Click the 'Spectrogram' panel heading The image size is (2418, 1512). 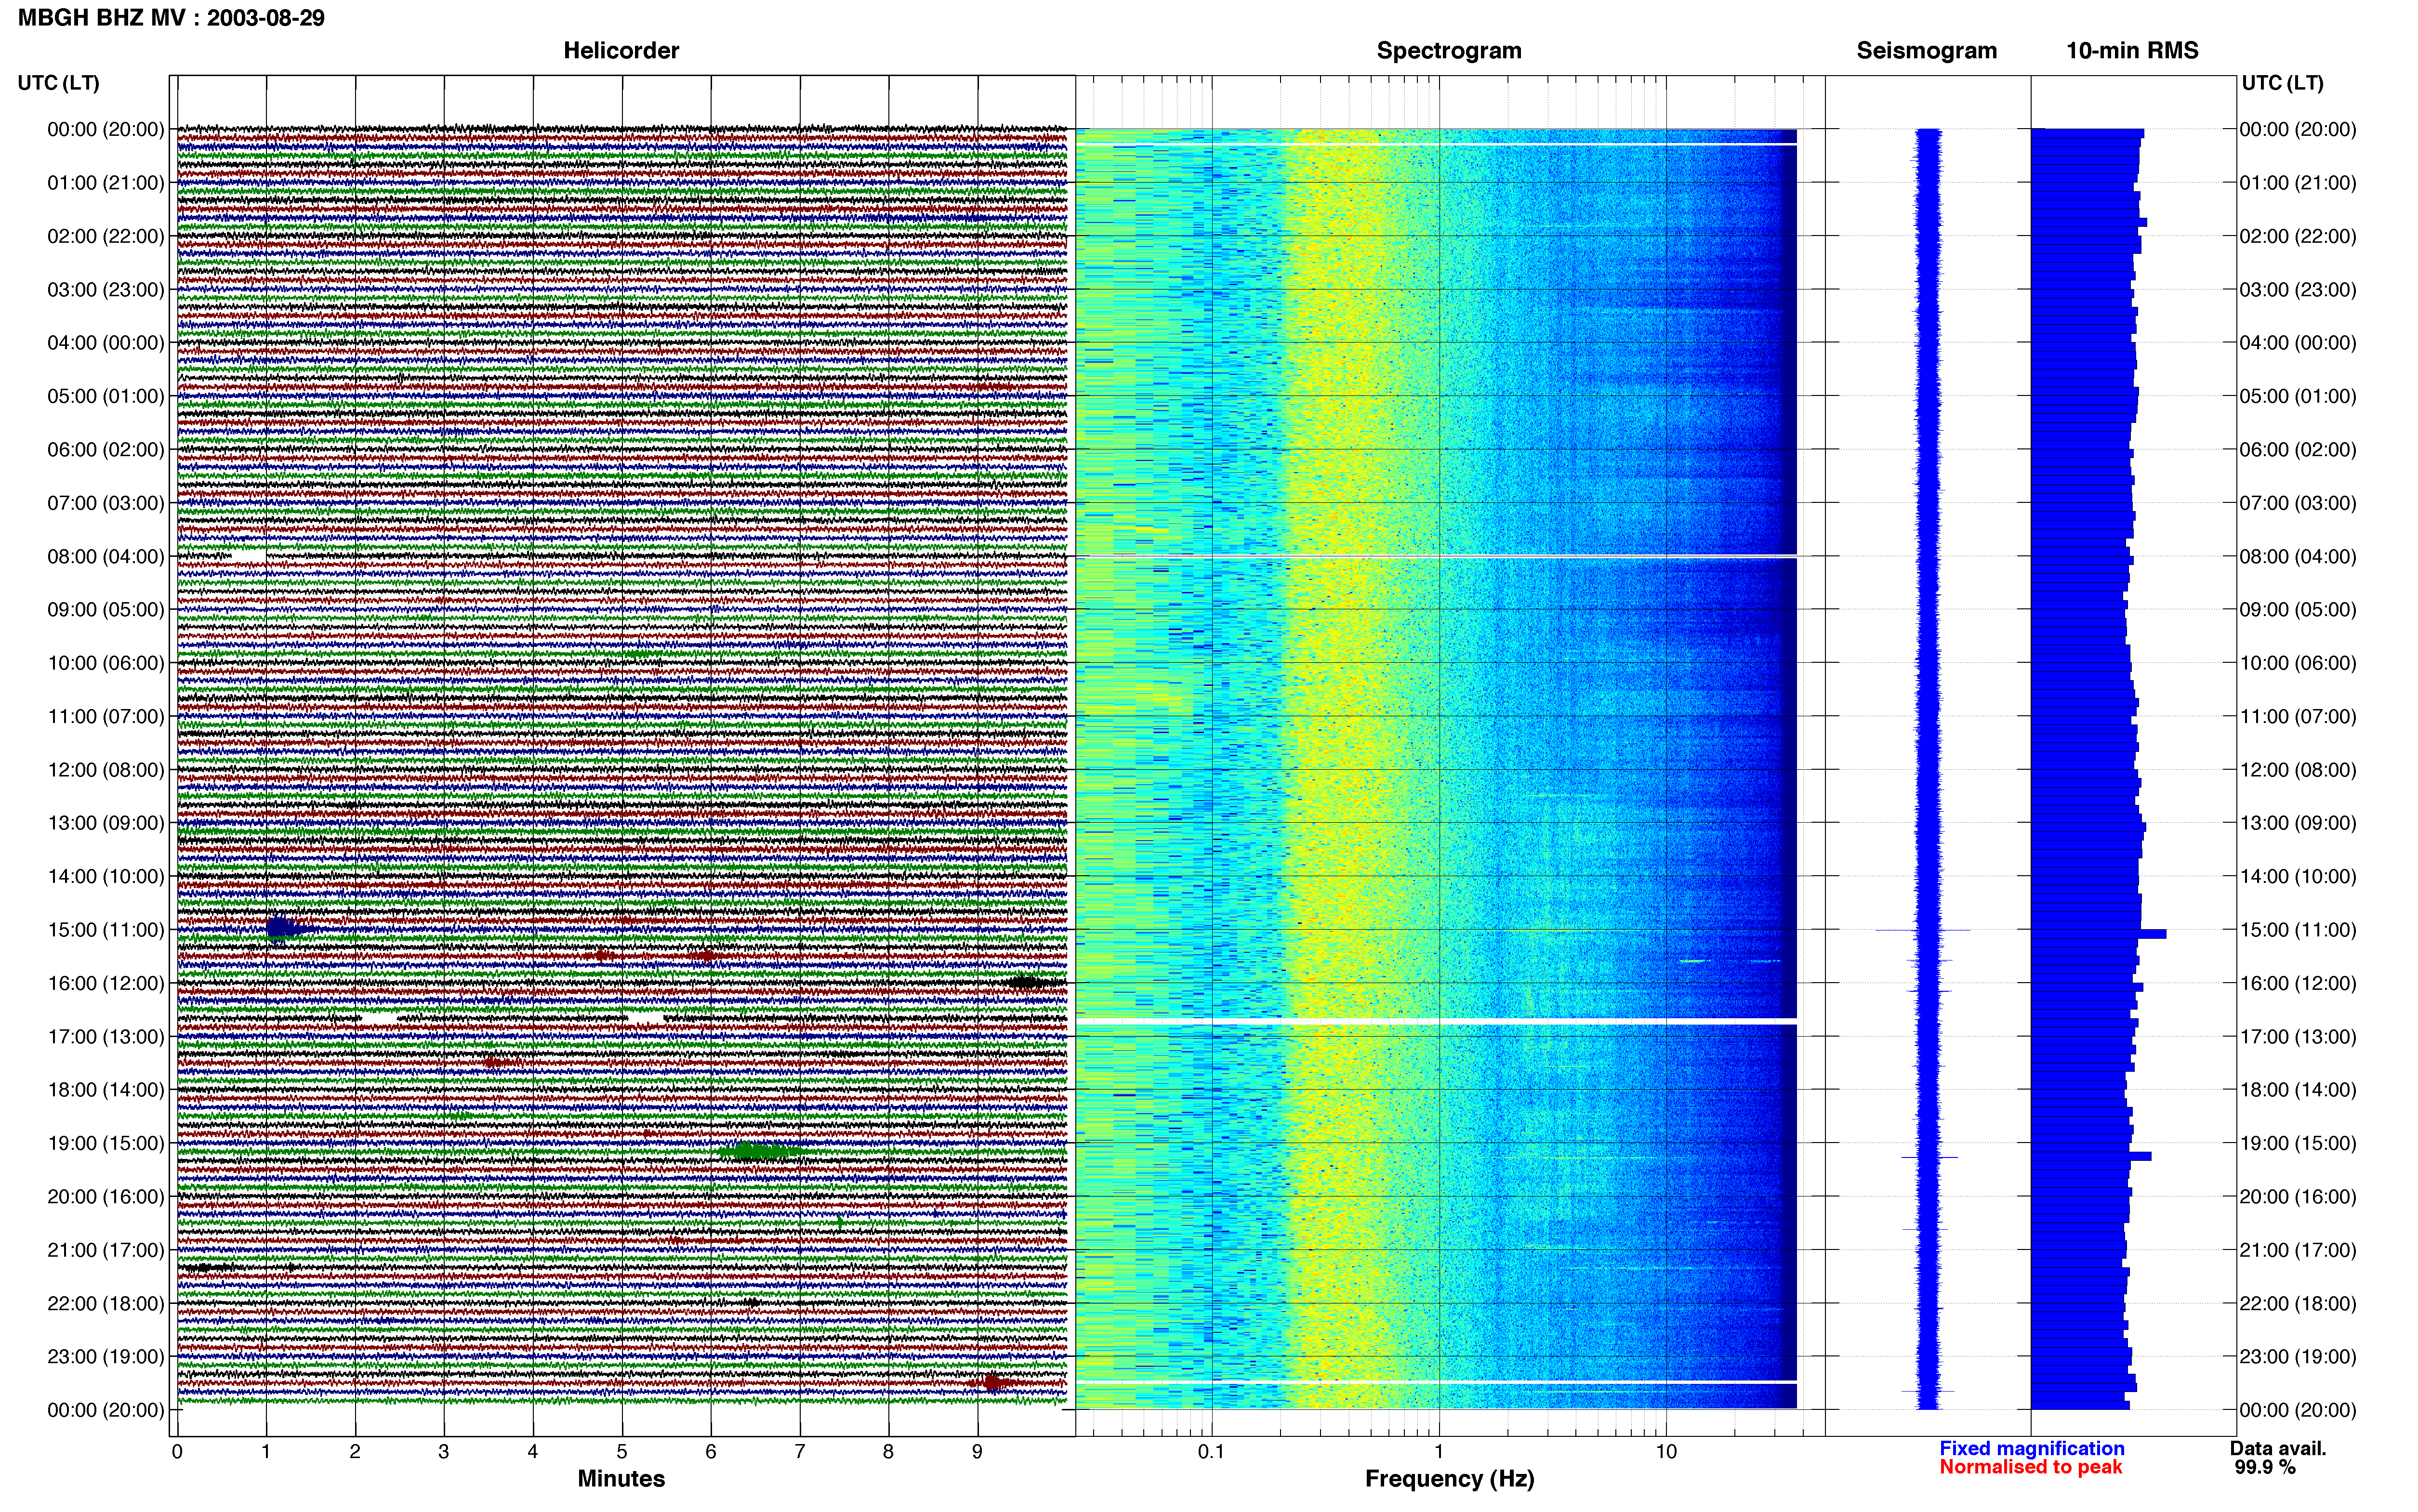1449,51
